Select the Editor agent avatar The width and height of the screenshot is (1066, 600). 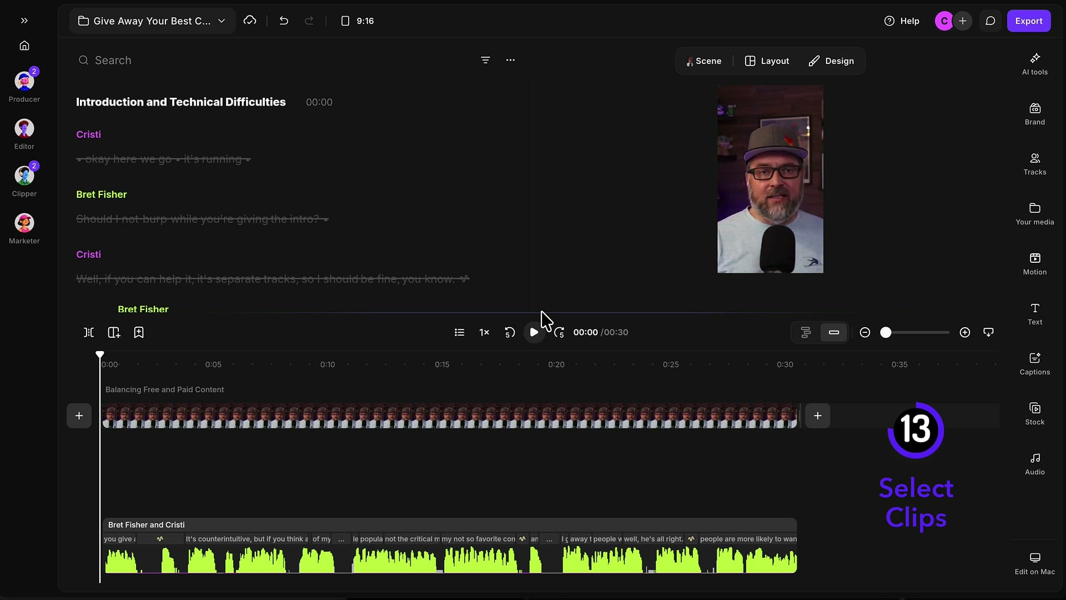click(24, 129)
